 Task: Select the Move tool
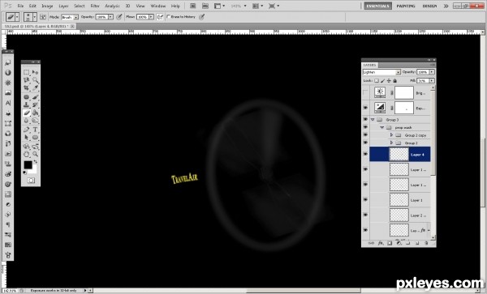pos(35,72)
